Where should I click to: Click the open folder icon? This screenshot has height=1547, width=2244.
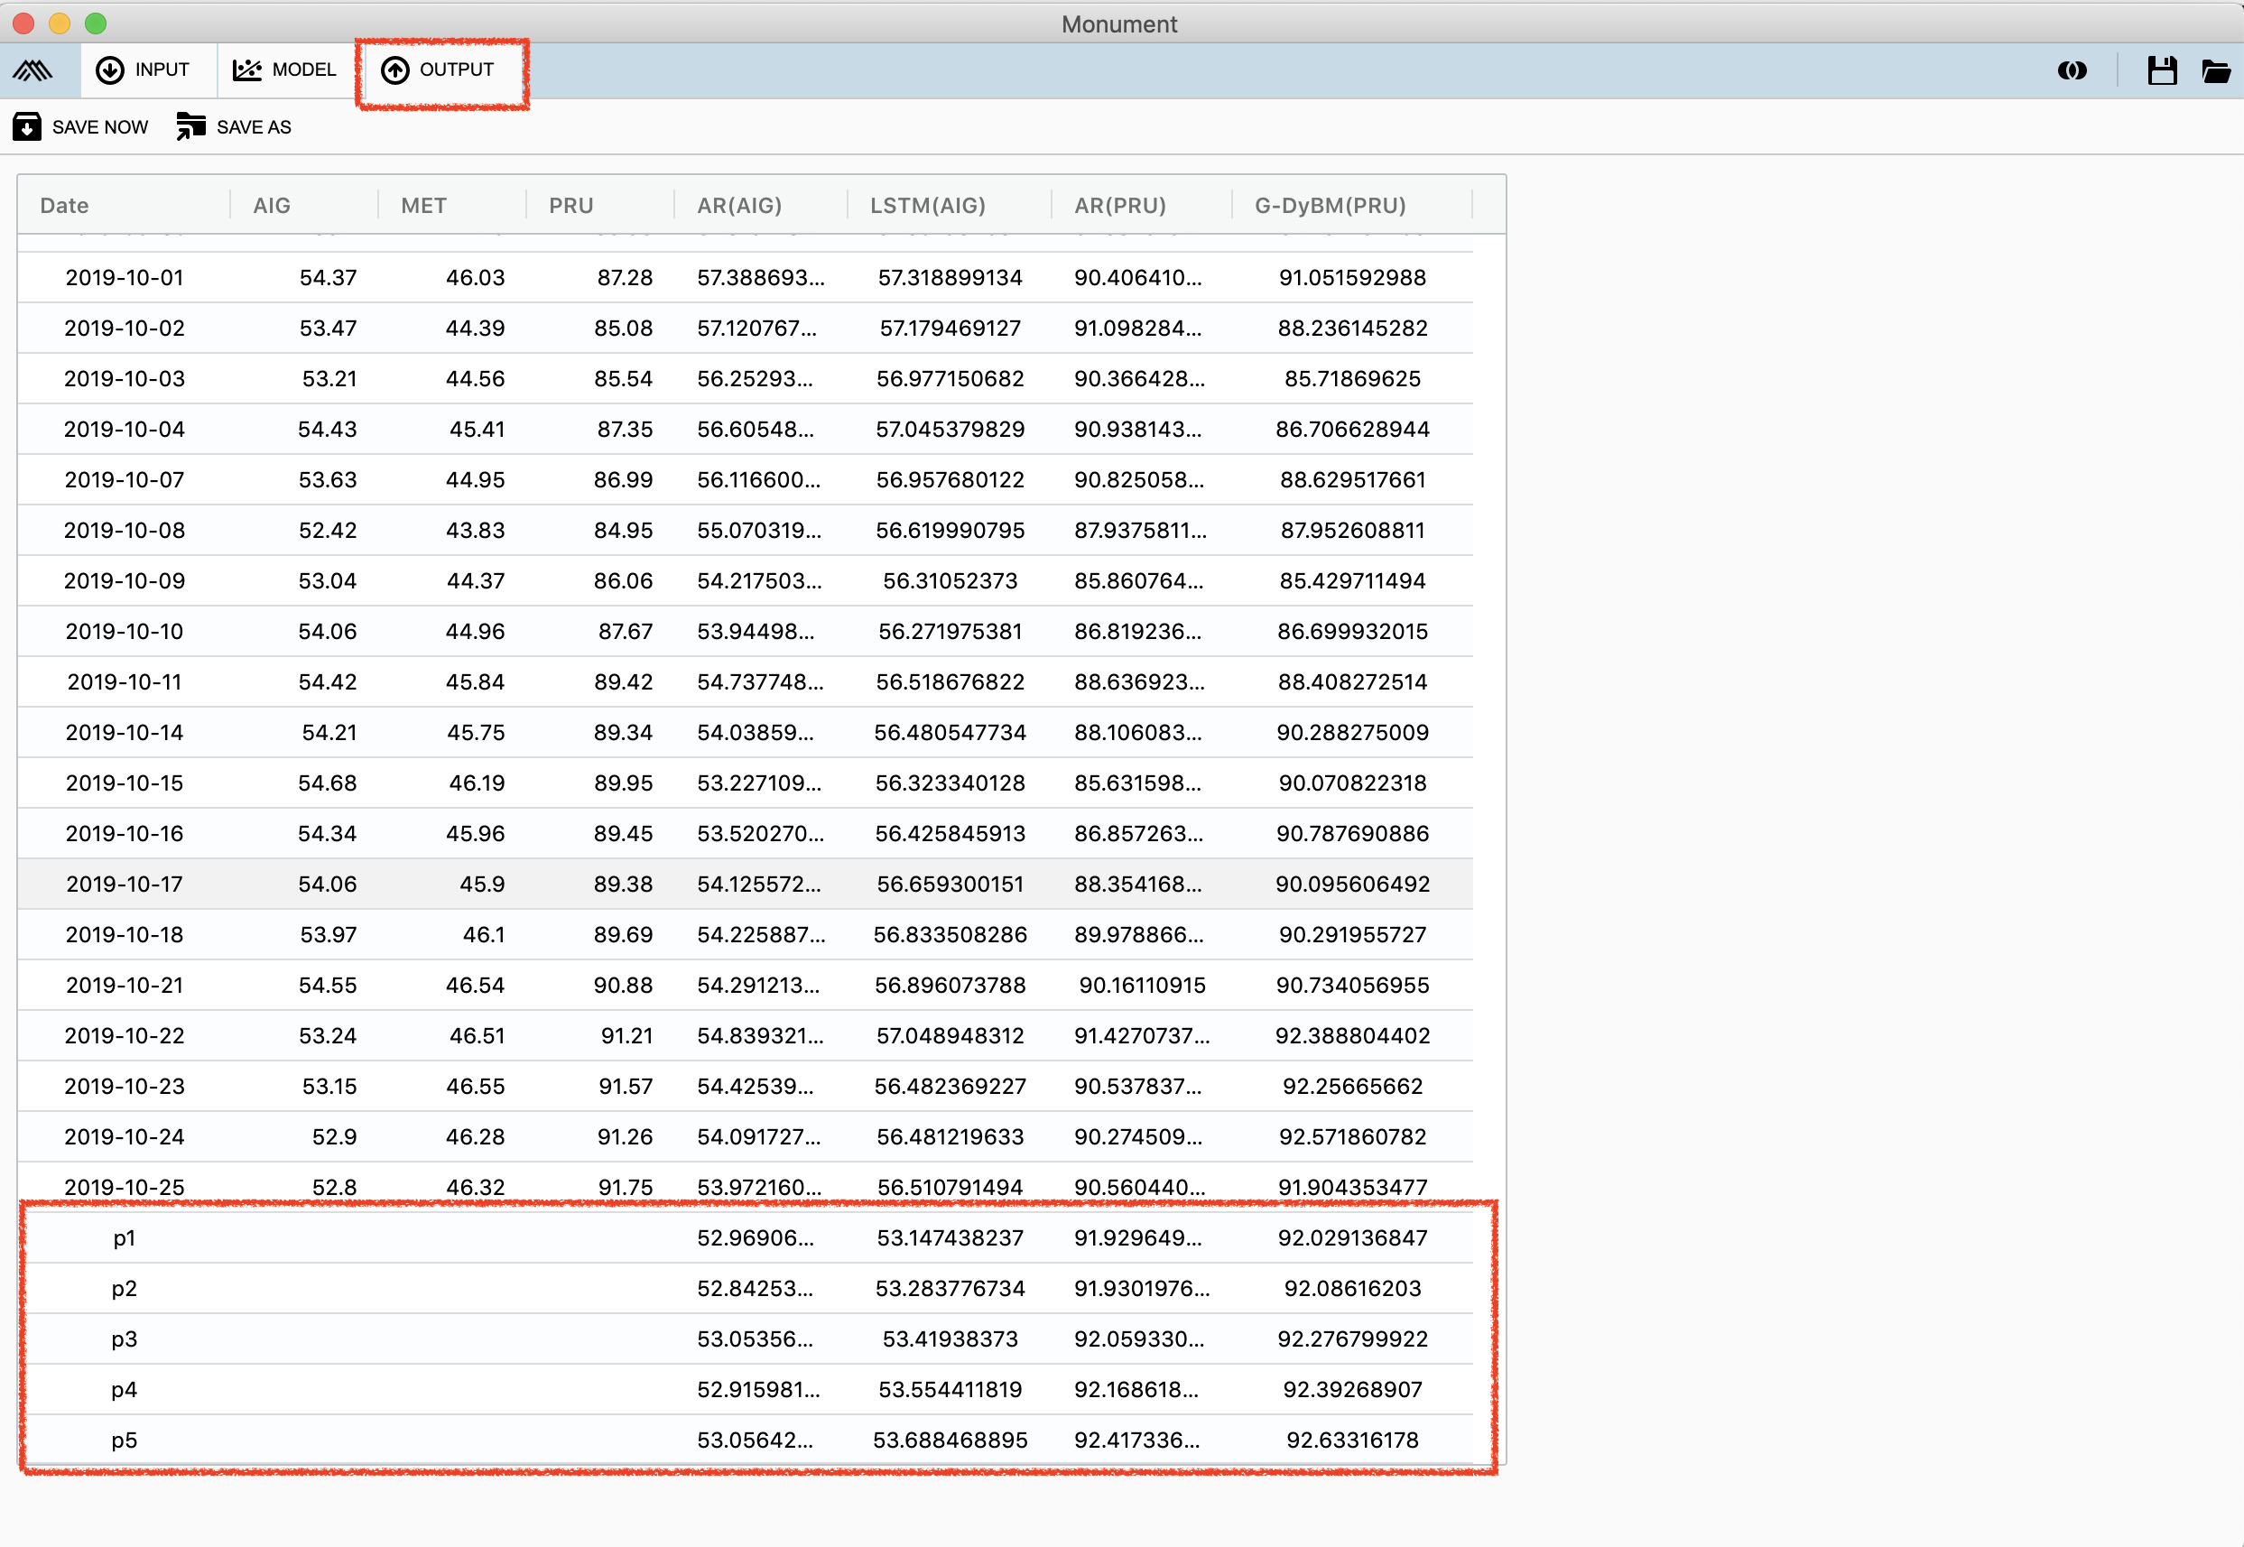coord(2216,70)
